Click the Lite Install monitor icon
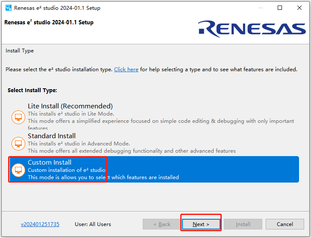Image resolution: width=311 pixels, height=238 pixels. click(x=18, y=117)
